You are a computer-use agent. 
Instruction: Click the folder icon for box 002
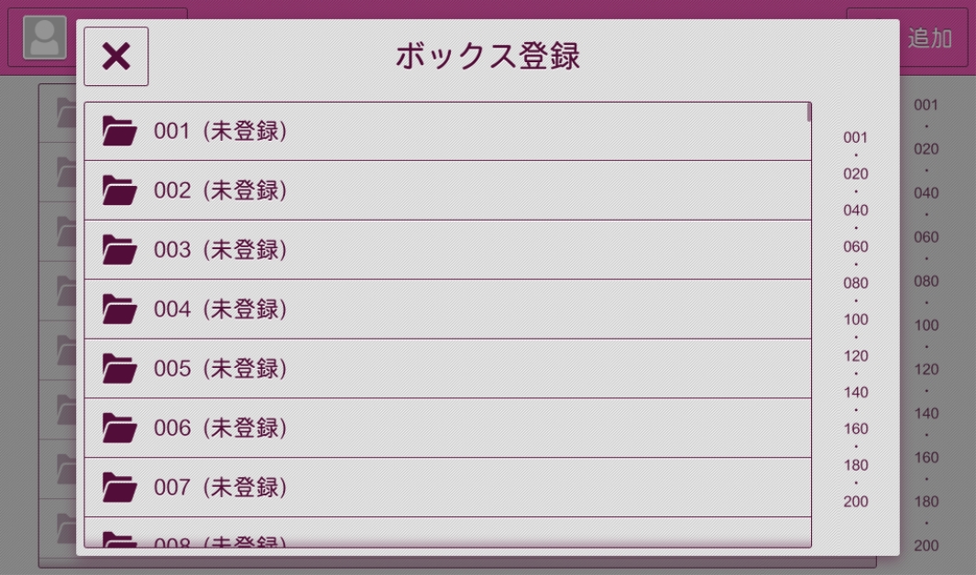(119, 190)
